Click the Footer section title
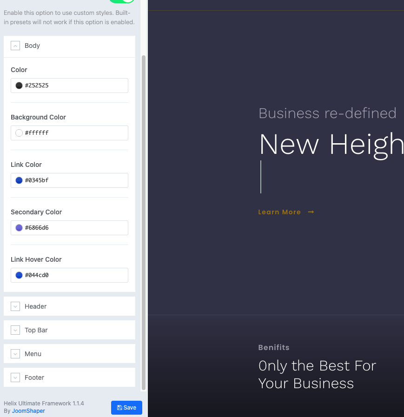This screenshot has width=404, height=417. pyautogui.click(x=34, y=377)
